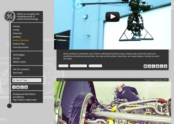The width and height of the screenshot is (174, 124).
Task: Like the helicopter cam post with heart icon
Action: (x=145, y=66)
